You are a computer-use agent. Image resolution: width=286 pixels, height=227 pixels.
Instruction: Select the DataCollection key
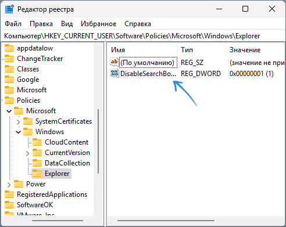click(67, 163)
